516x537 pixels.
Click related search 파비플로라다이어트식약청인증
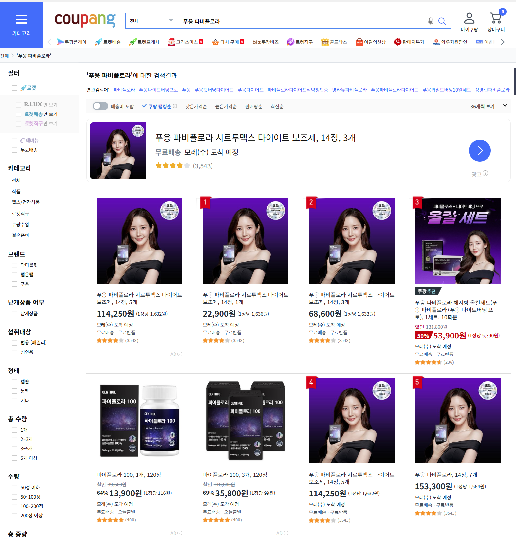tap(298, 90)
